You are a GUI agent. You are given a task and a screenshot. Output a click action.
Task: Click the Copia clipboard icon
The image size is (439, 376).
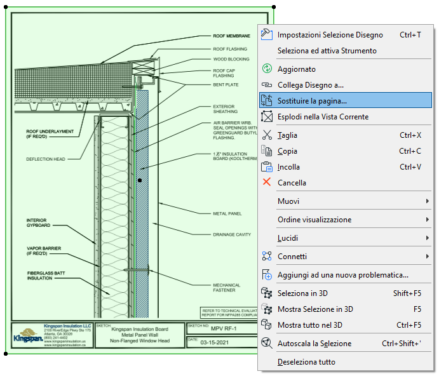(267, 151)
